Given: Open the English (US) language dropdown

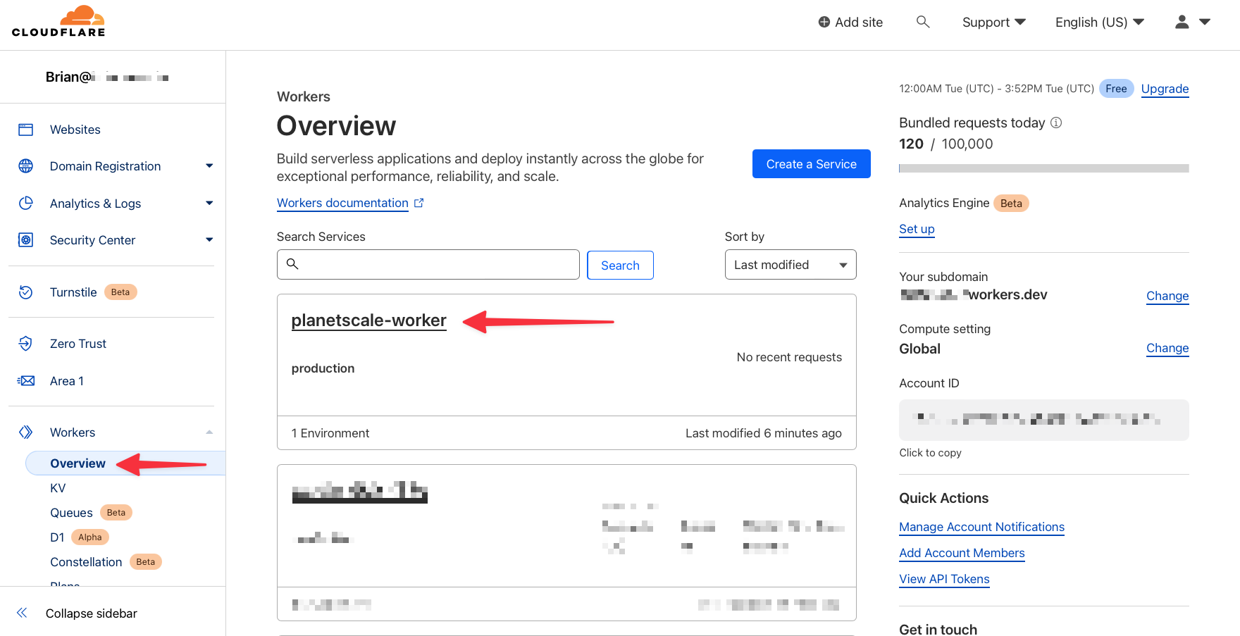Looking at the screenshot, I should click(x=1099, y=22).
